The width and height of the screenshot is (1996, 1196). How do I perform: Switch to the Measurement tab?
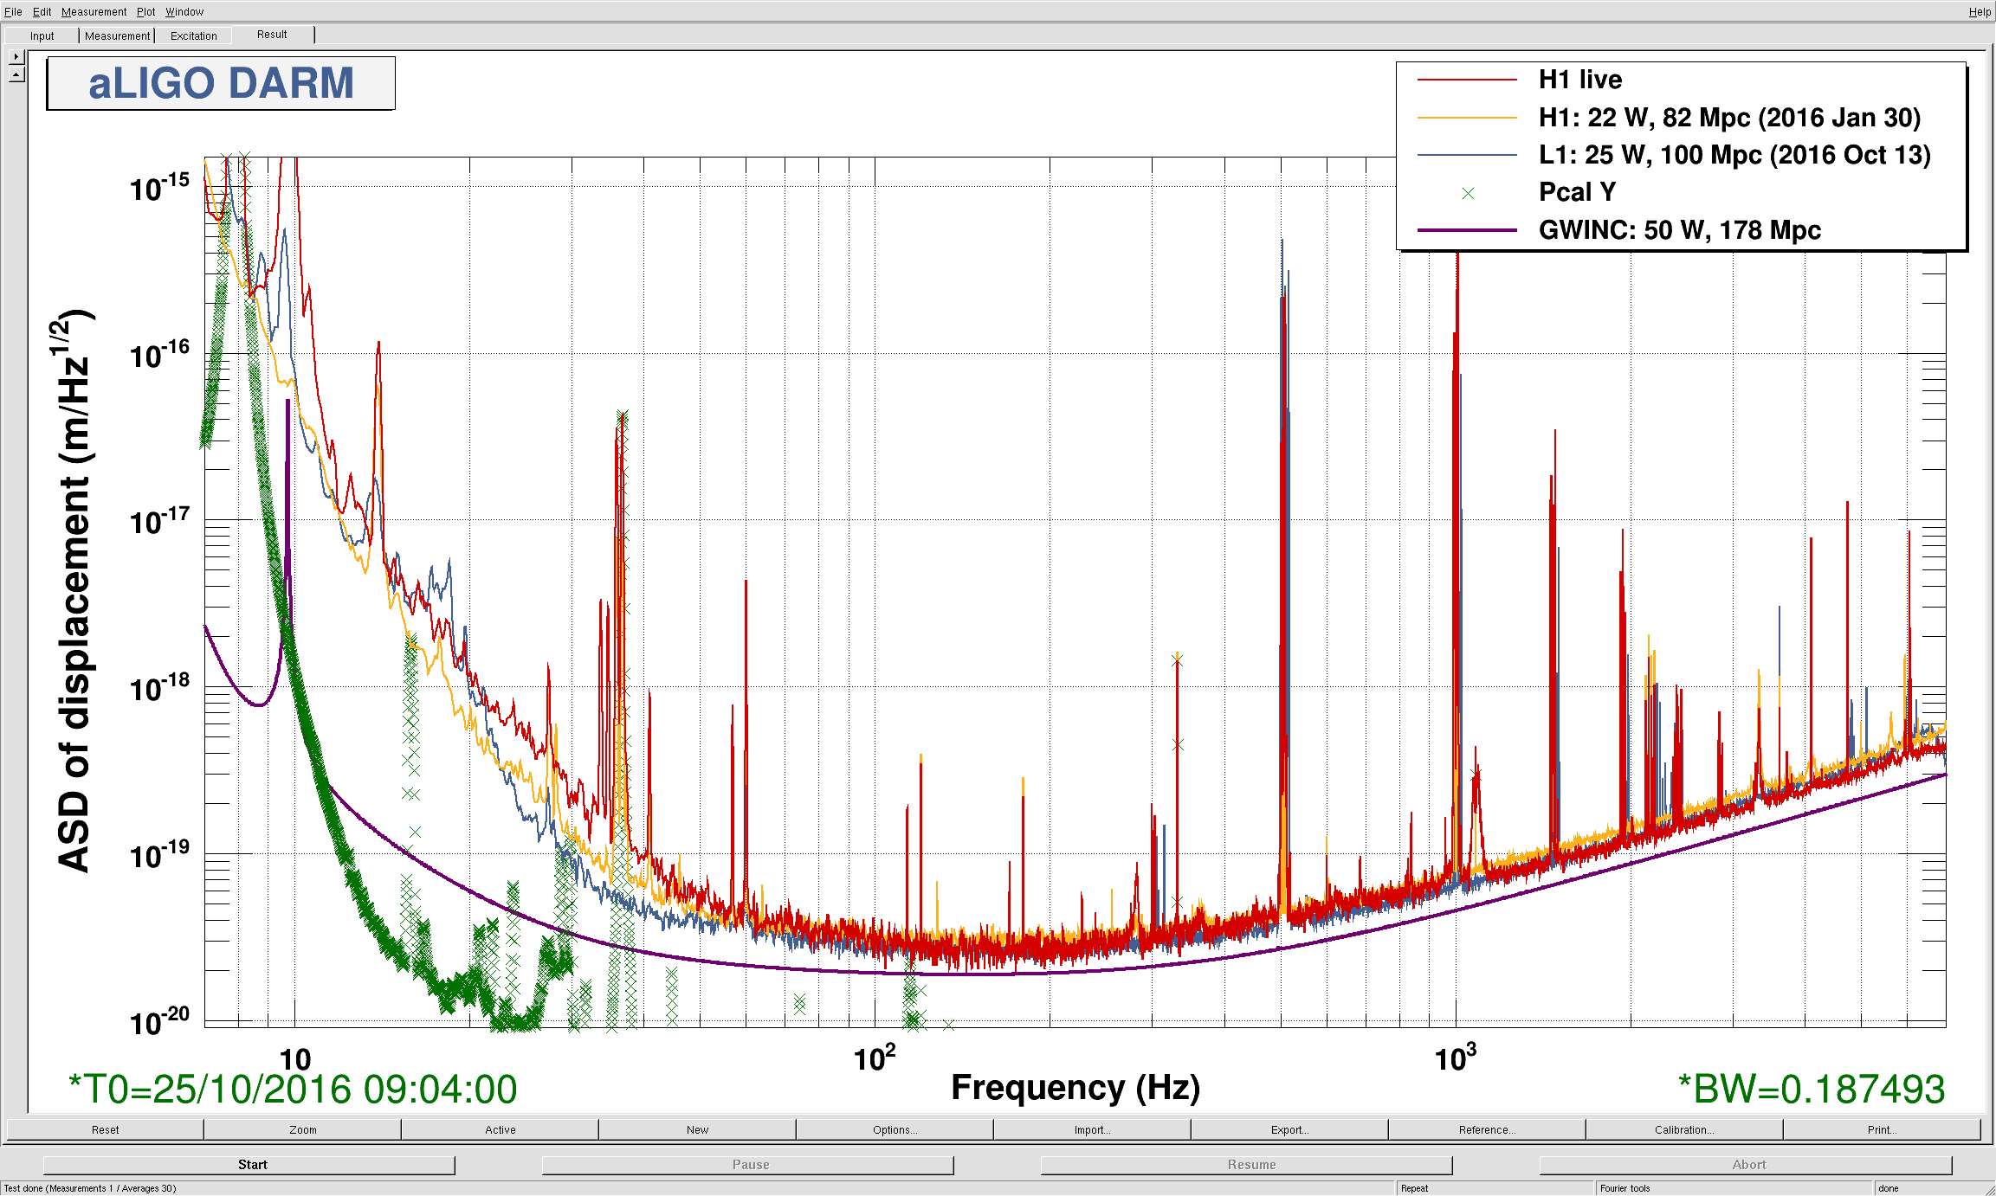tap(117, 35)
